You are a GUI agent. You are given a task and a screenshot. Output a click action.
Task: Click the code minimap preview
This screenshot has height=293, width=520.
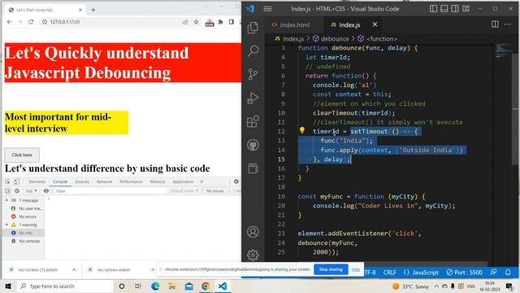pyautogui.click(x=504, y=51)
